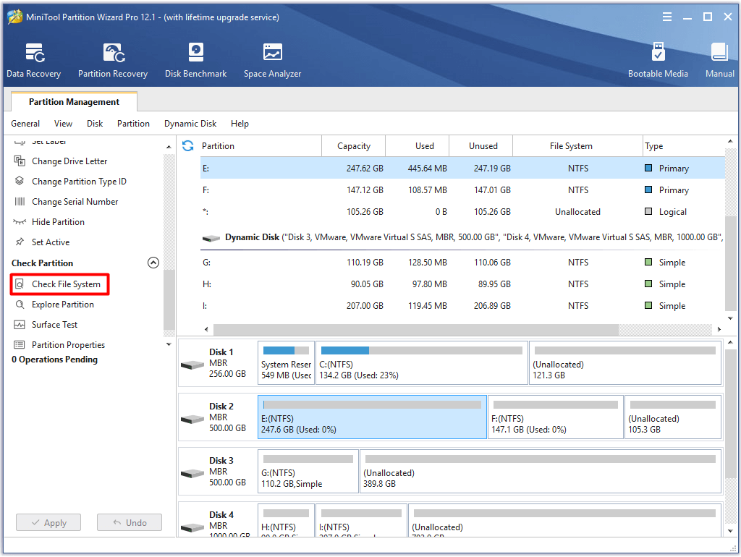This screenshot has width=741, height=557.
Task: Refresh the partition list
Action: click(188, 146)
